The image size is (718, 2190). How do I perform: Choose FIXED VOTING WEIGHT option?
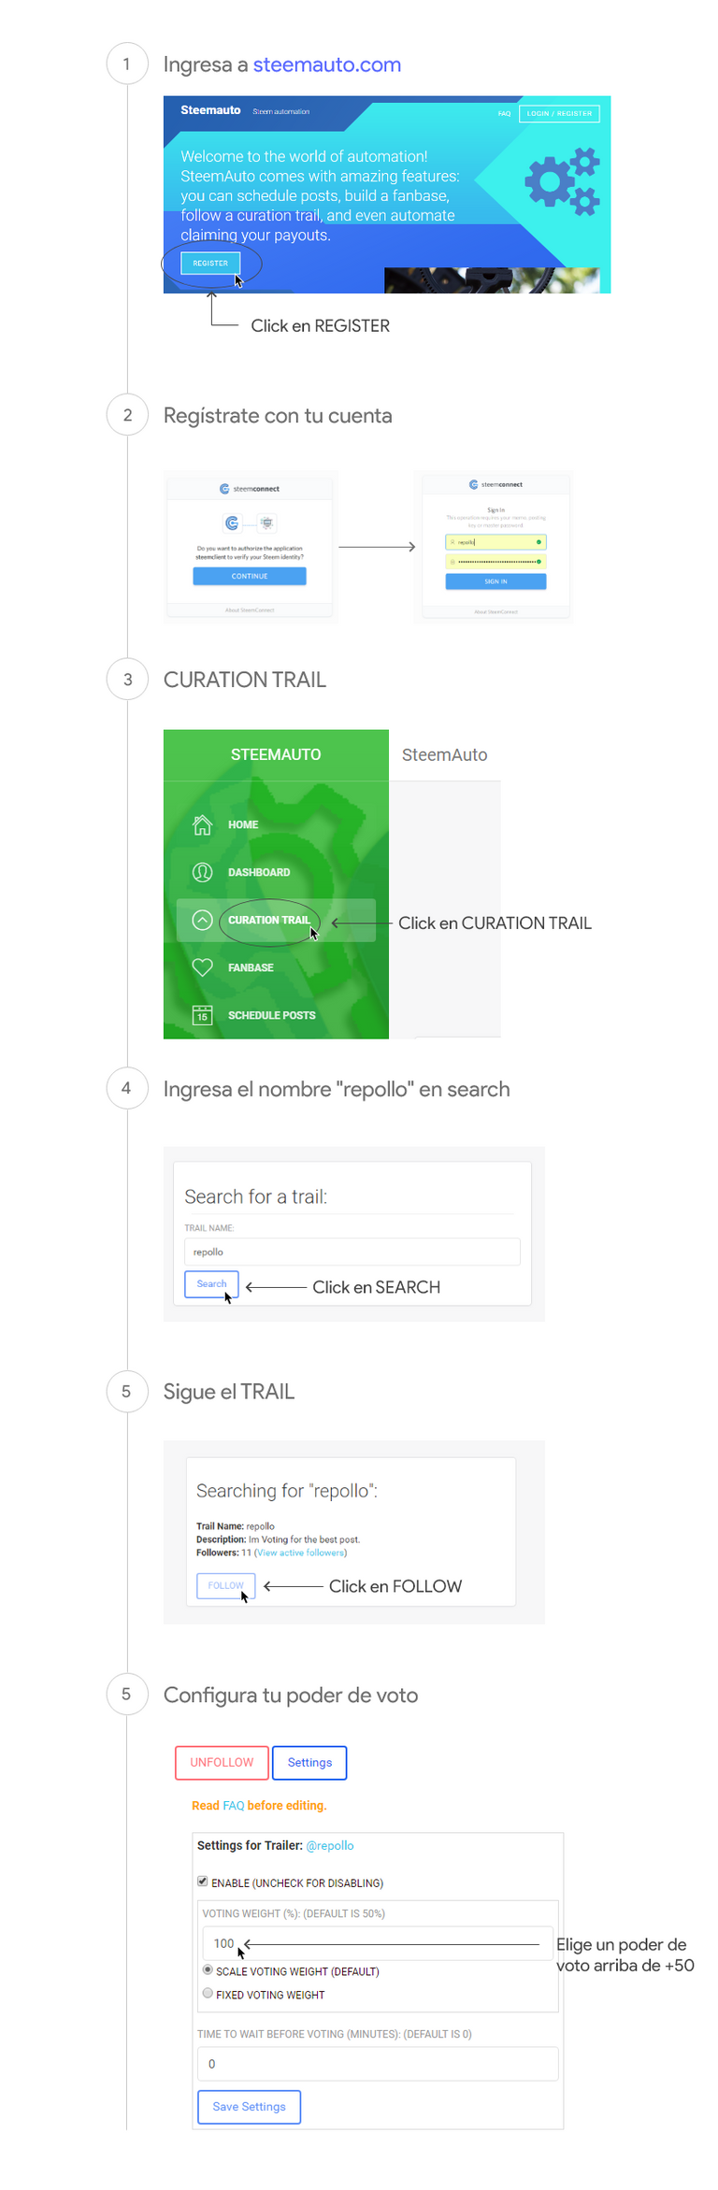(208, 1995)
